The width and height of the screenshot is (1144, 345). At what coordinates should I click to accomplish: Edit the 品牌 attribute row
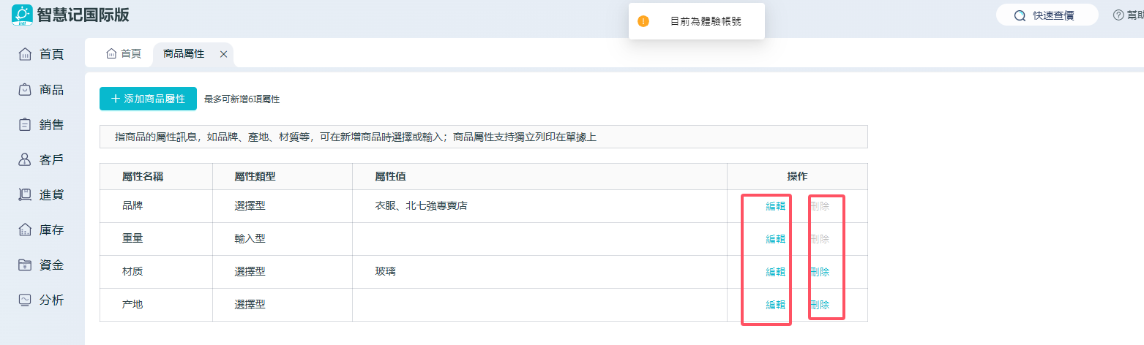[775, 206]
